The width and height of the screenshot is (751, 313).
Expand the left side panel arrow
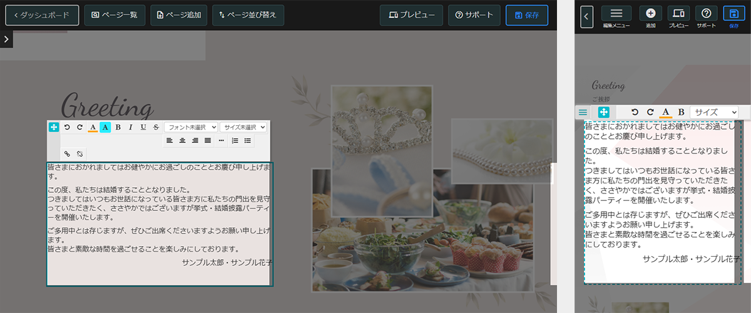pos(6,39)
